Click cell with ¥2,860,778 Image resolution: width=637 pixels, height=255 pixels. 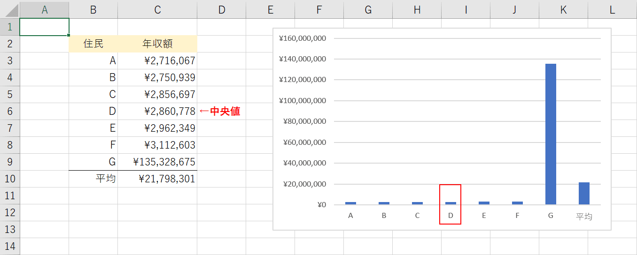[x=157, y=111]
